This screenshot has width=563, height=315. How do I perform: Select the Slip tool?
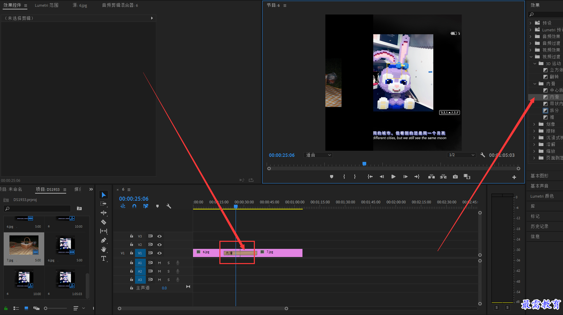(104, 231)
